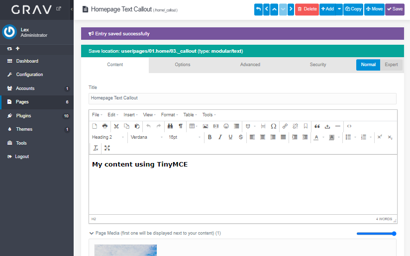Click the Copy page button
410x256 pixels.
pos(353,9)
